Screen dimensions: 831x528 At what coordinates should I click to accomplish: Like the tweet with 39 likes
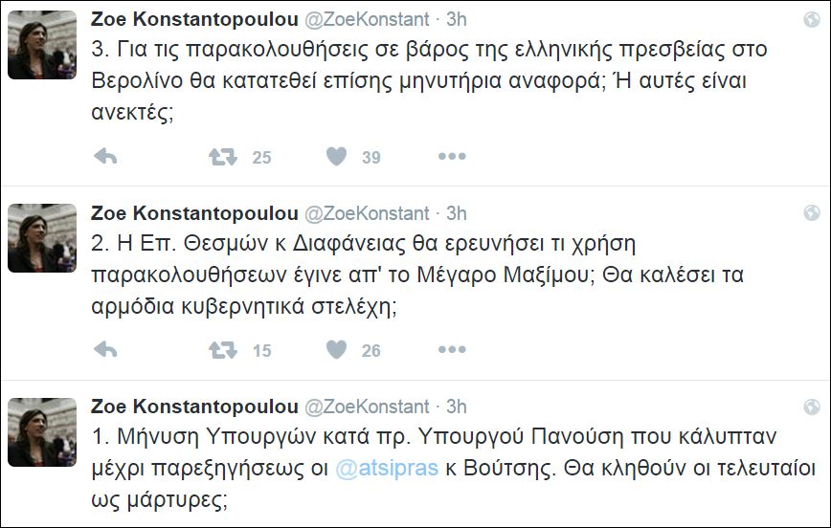coord(336,157)
